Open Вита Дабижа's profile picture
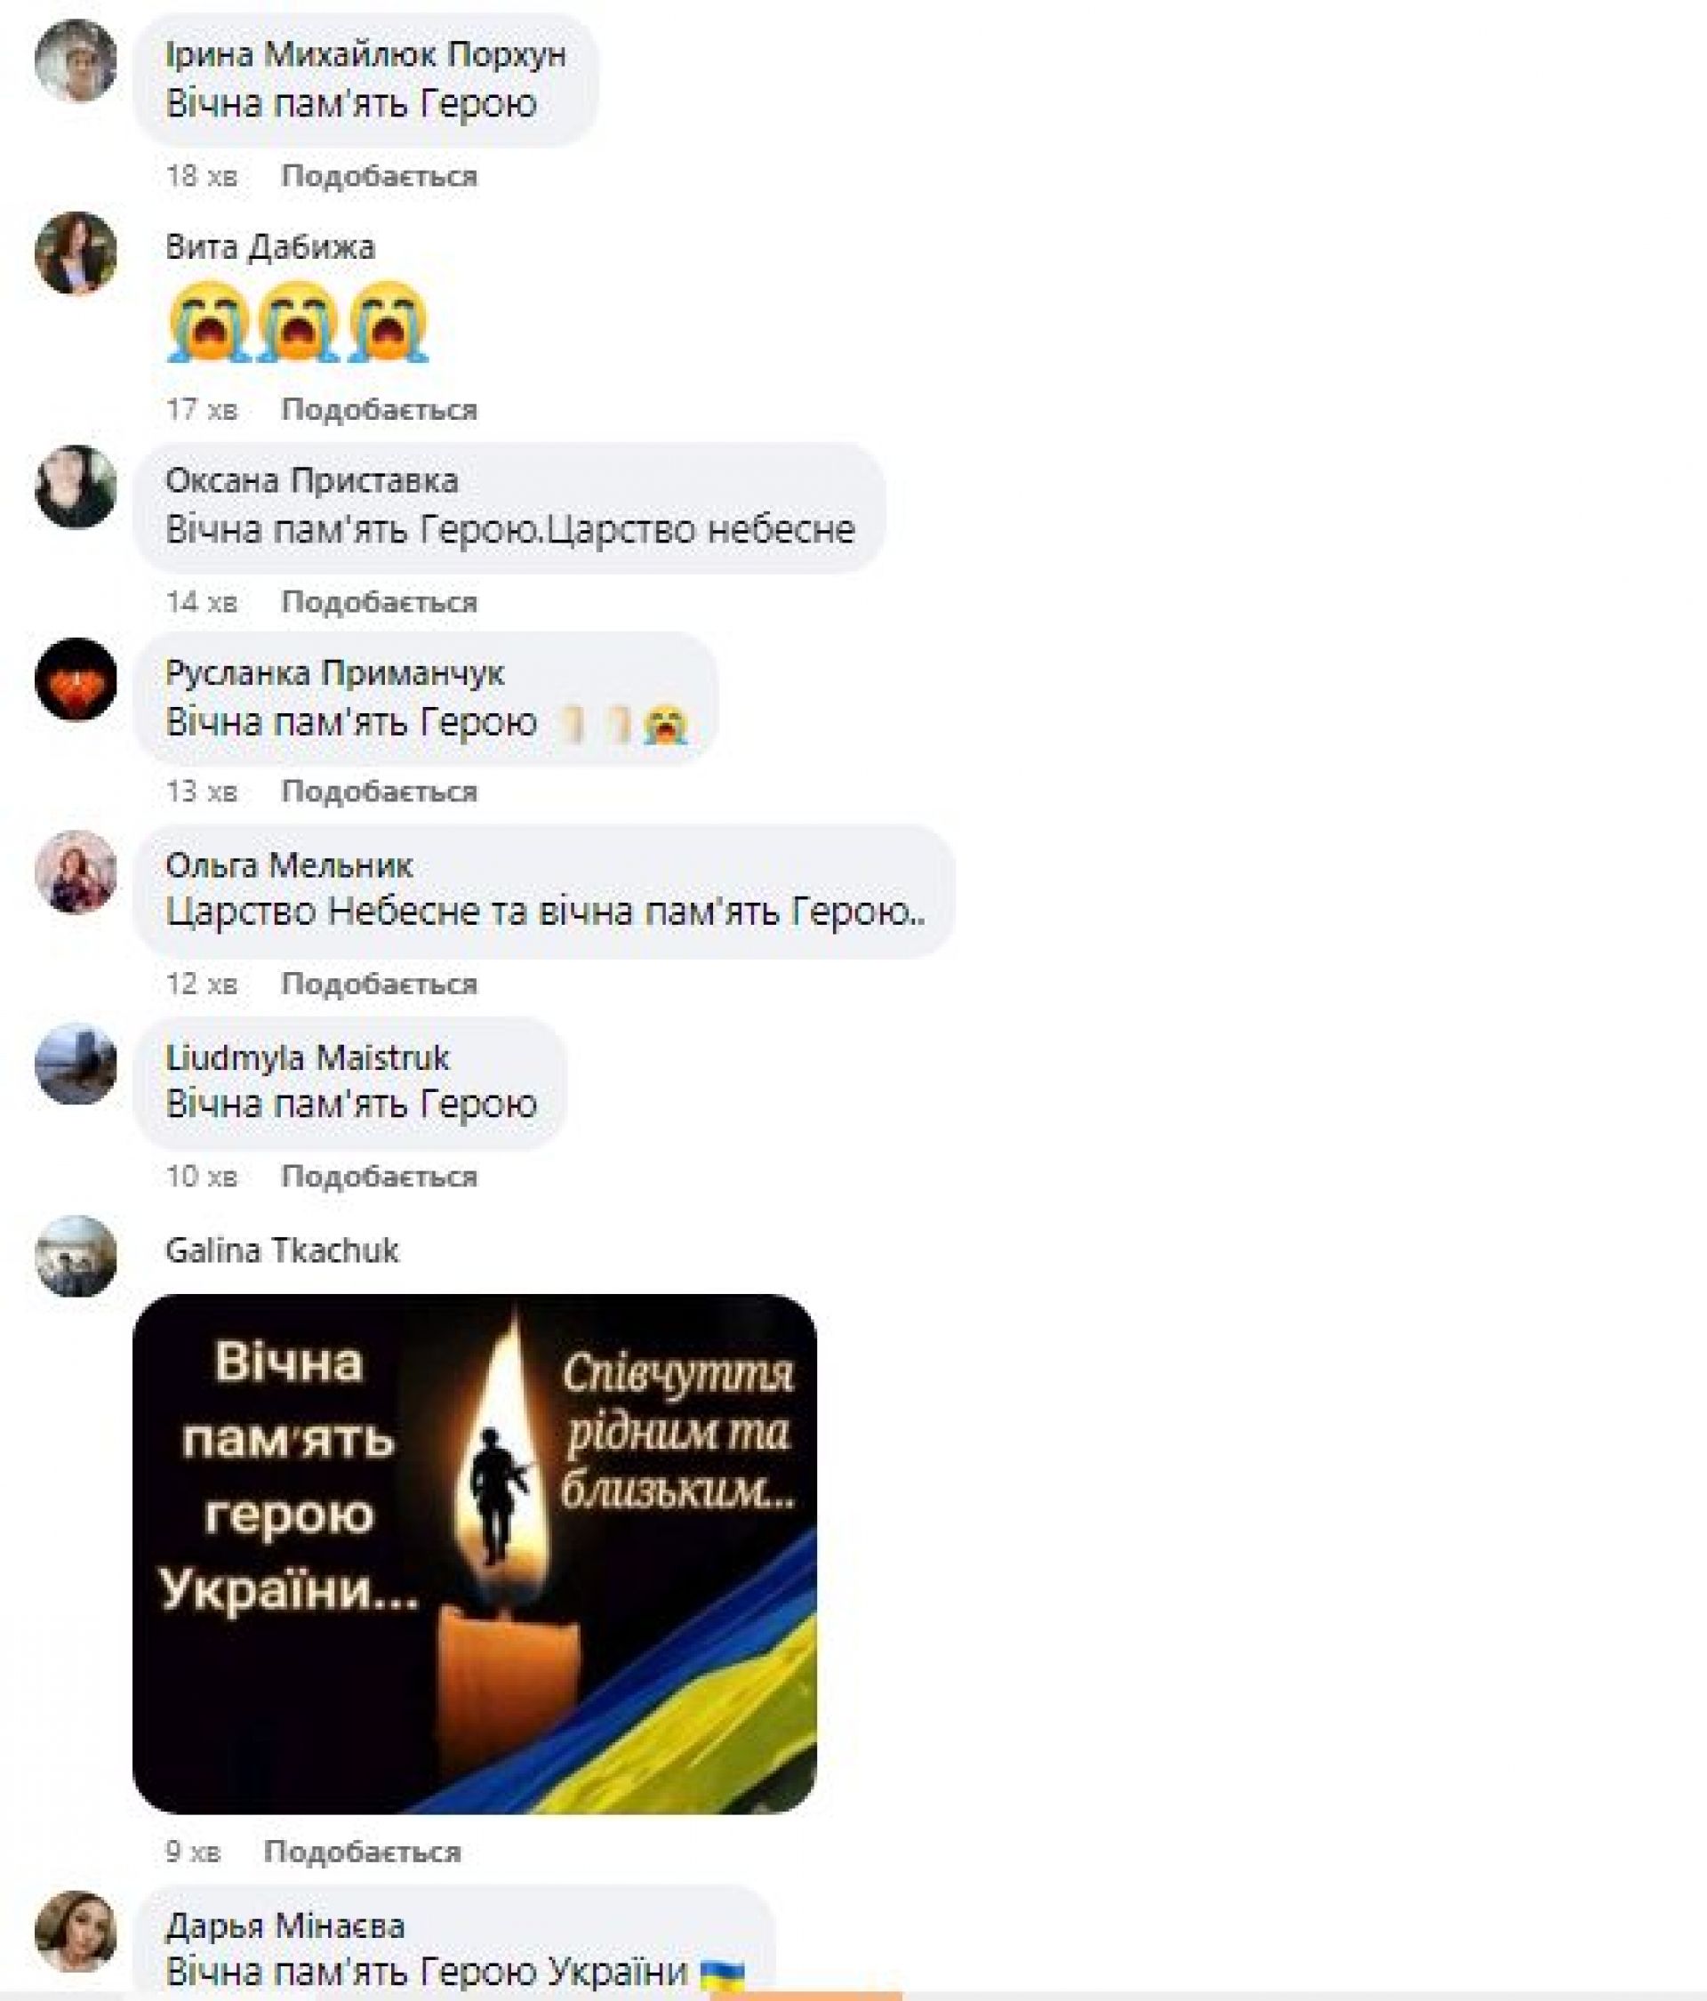Screen dimensions: 1707x2001 click(76, 252)
